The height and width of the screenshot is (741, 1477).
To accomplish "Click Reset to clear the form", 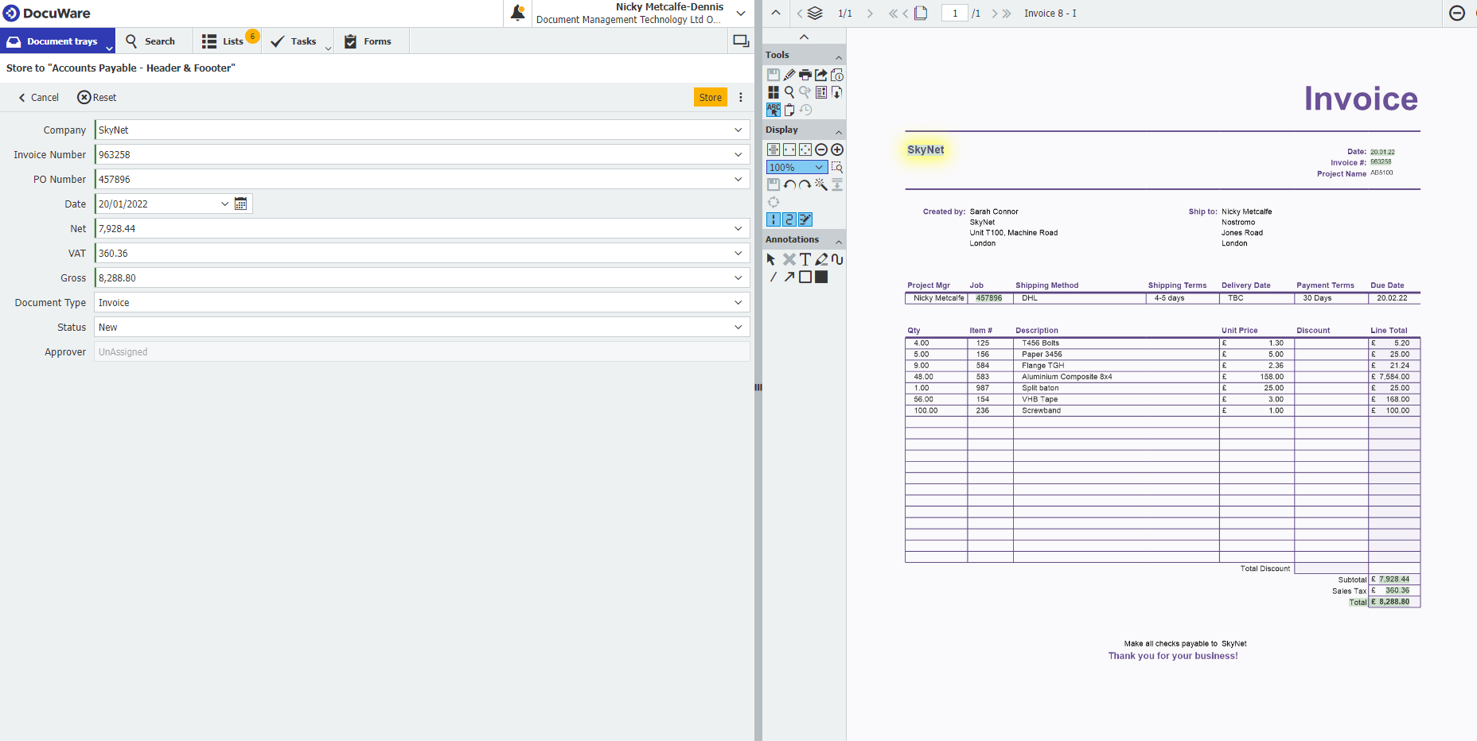I will pyautogui.click(x=96, y=96).
